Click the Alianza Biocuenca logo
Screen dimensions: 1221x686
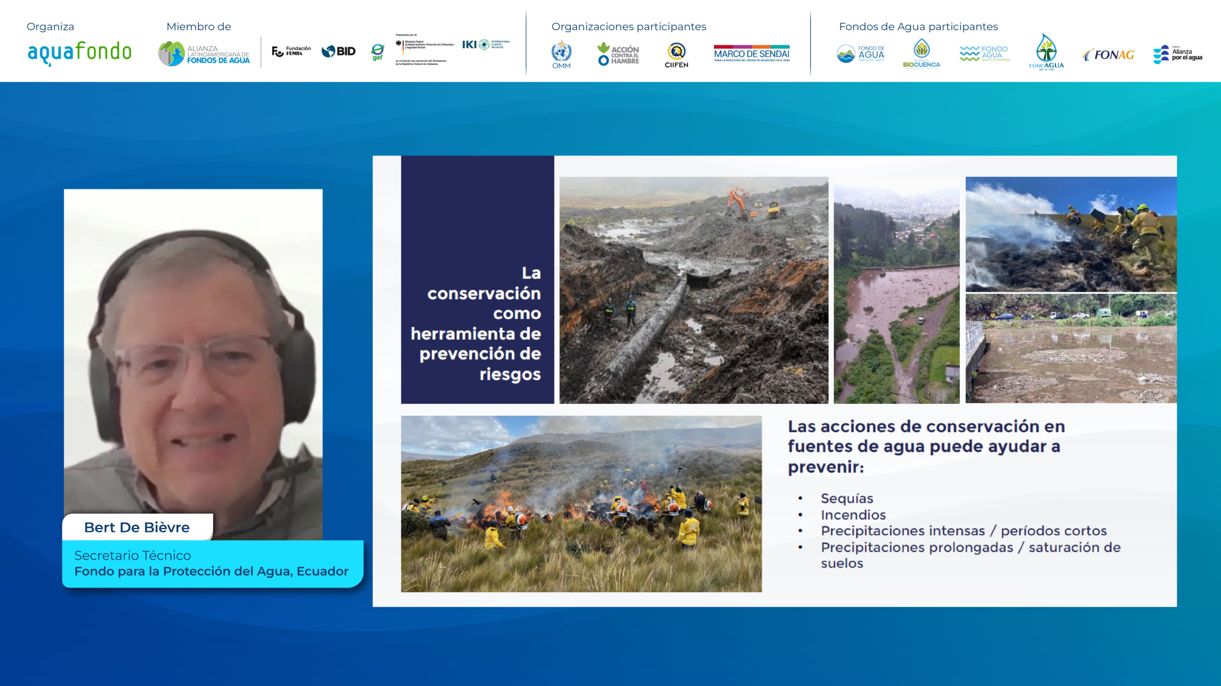[x=921, y=53]
